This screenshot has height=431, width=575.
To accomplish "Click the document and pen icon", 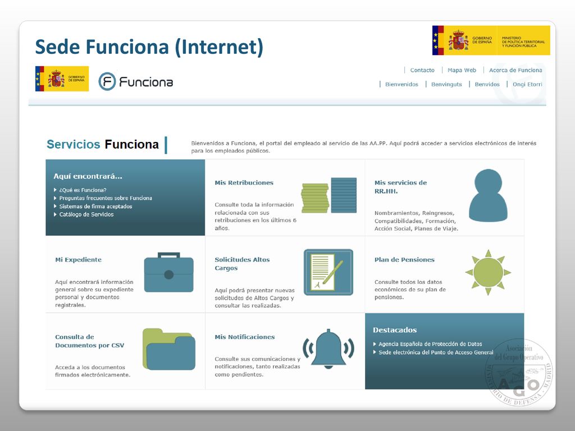I will (x=328, y=272).
